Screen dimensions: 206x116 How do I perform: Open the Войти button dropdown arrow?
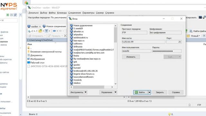click(x=149, y=92)
